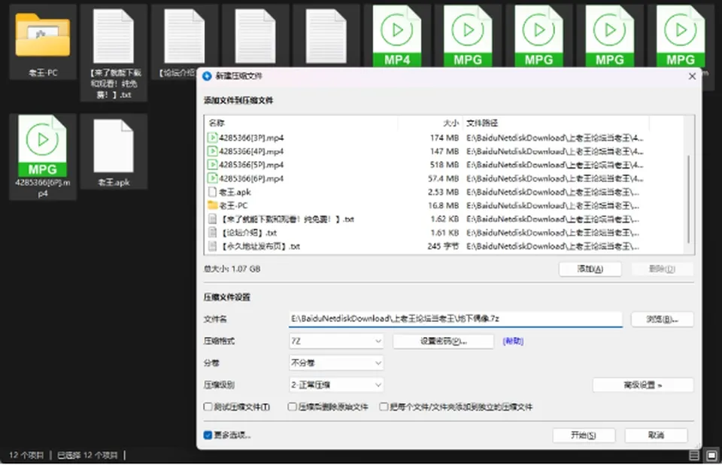This screenshot has height=465, width=722.
Task: Open the 分卷 dropdown showing 不分卷
Action: 336,363
